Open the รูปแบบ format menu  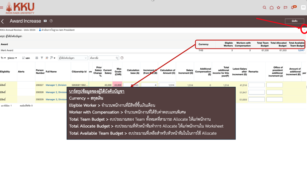(13, 58)
